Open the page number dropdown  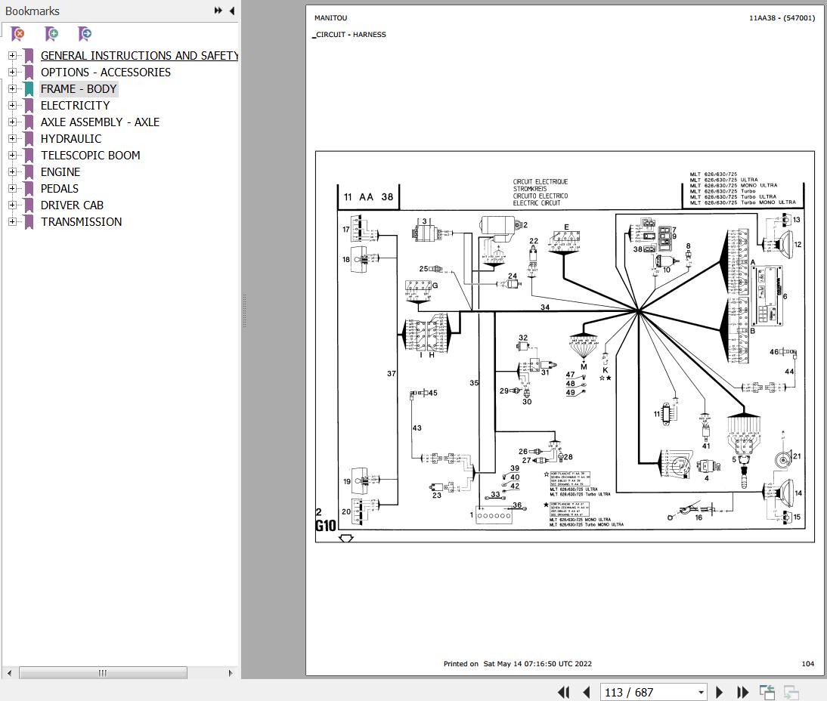click(701, 692)
